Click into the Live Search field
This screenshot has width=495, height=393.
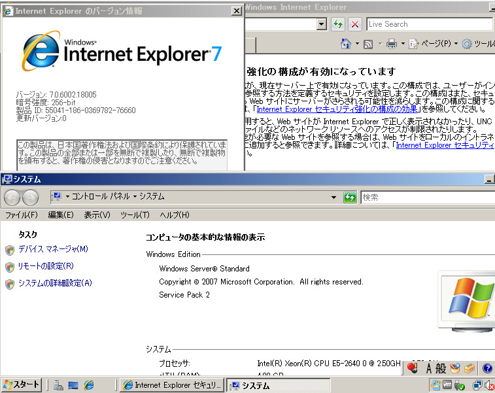[431, 24]
